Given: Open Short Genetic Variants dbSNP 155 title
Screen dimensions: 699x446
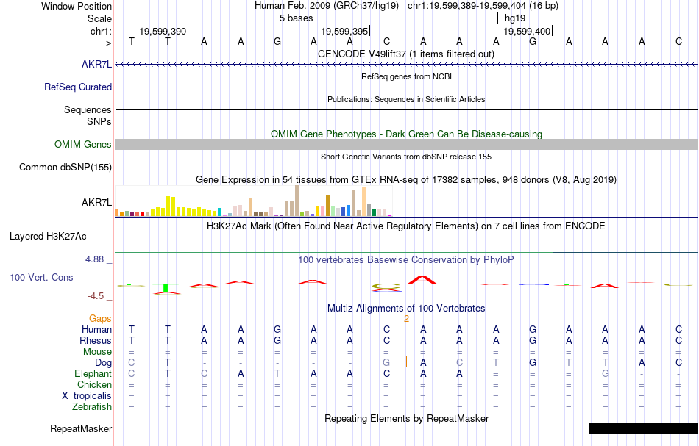Looking at the screenshot, I should pyautogui.click(x=406, y=157).
